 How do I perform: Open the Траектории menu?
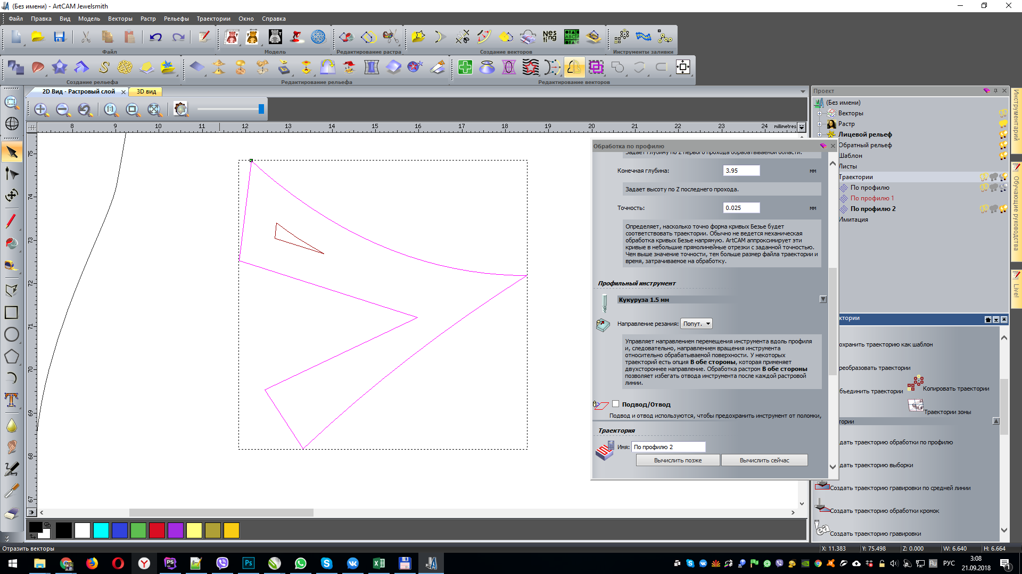[x=213, y=19]
